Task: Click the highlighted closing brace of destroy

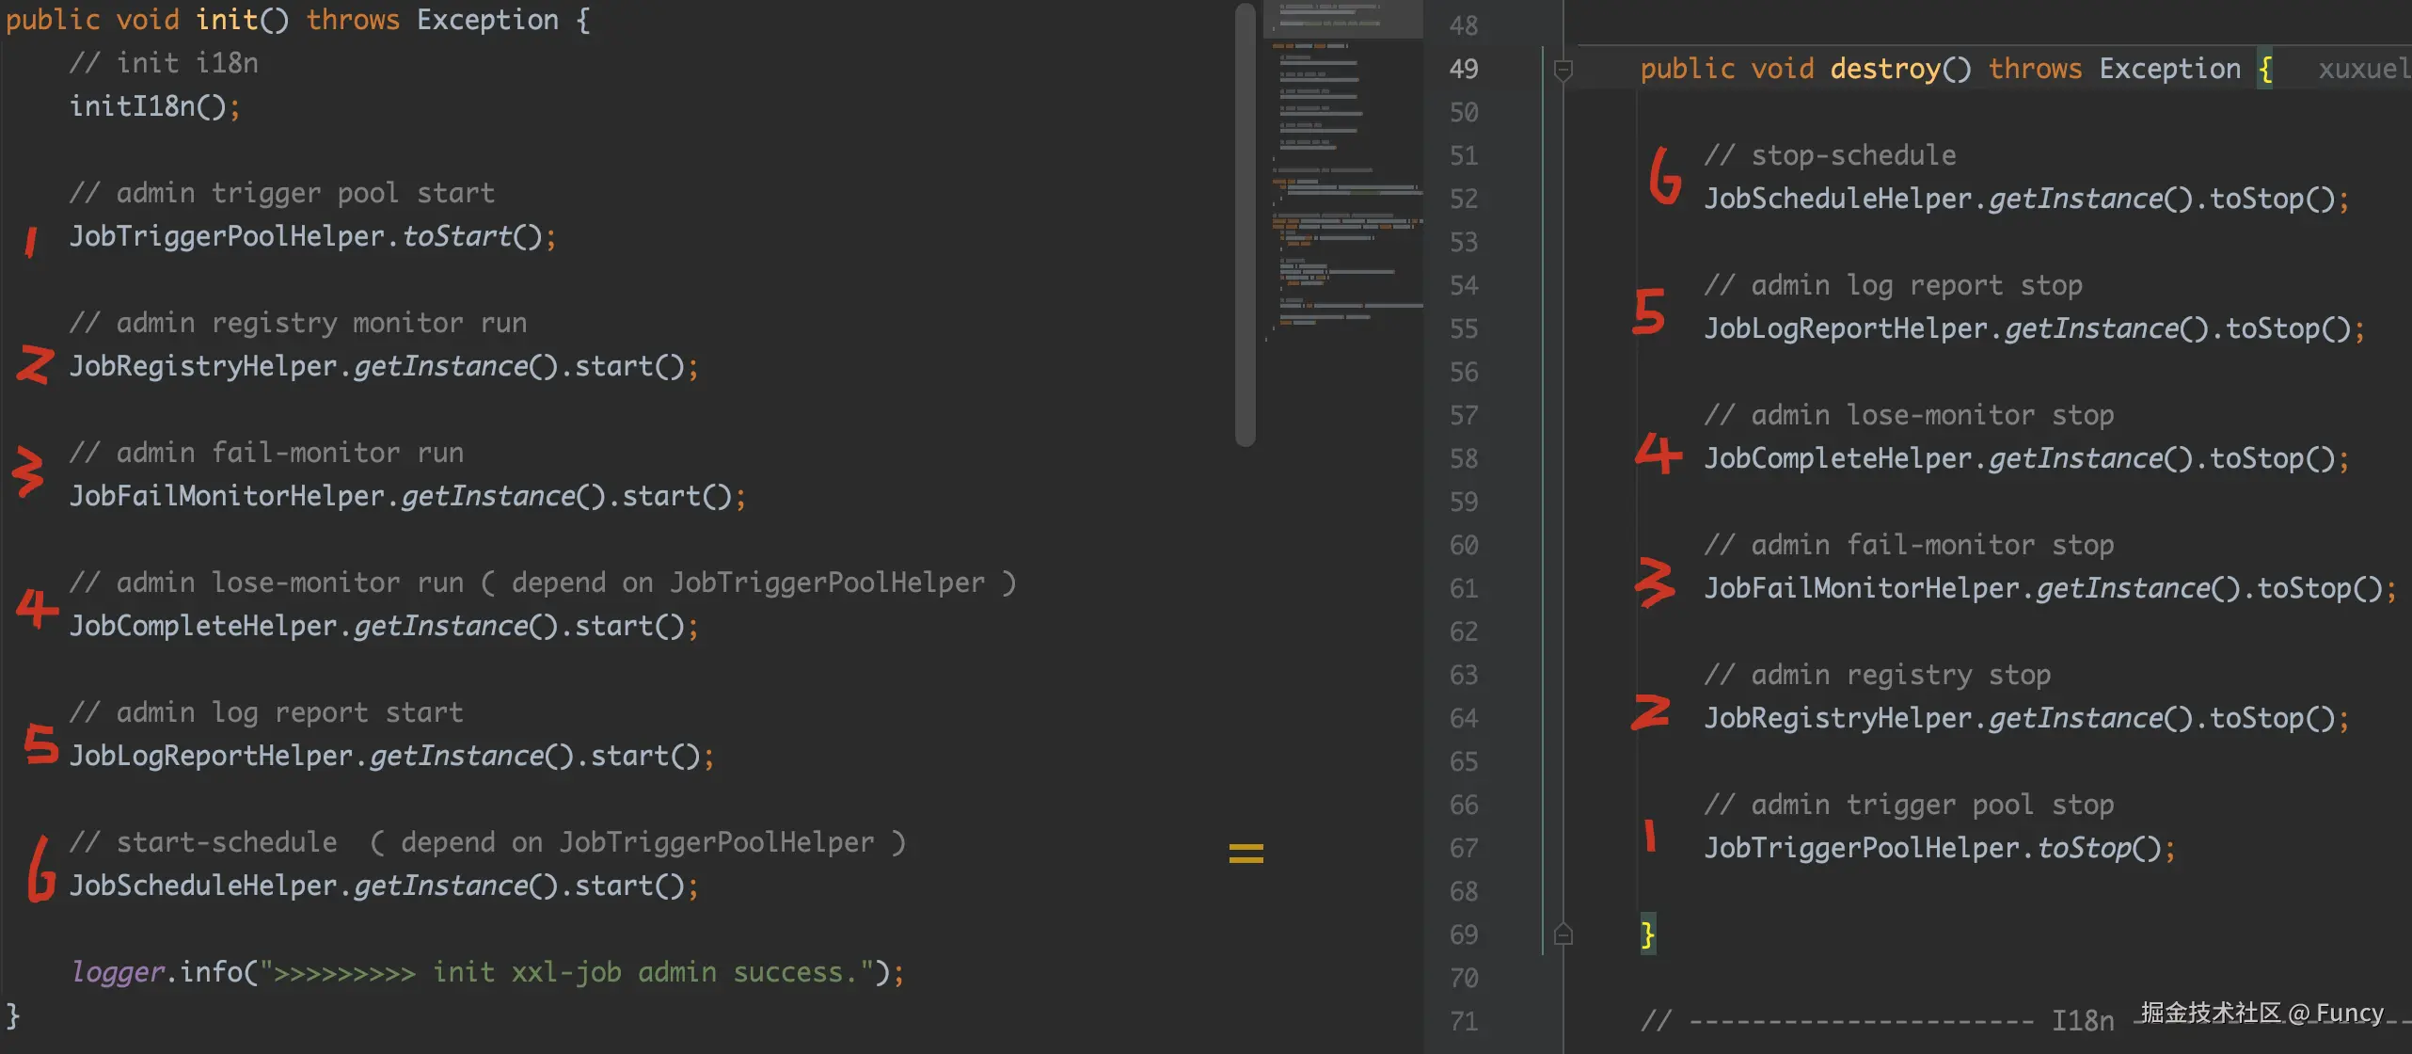Action: click(x=1647, y=934)
